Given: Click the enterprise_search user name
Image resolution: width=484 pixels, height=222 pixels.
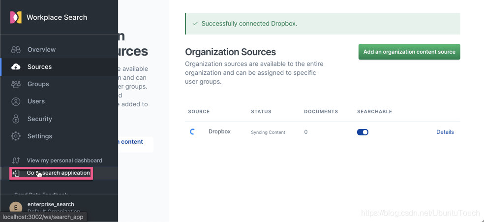Looking at the screenshot, I should 51,204.
